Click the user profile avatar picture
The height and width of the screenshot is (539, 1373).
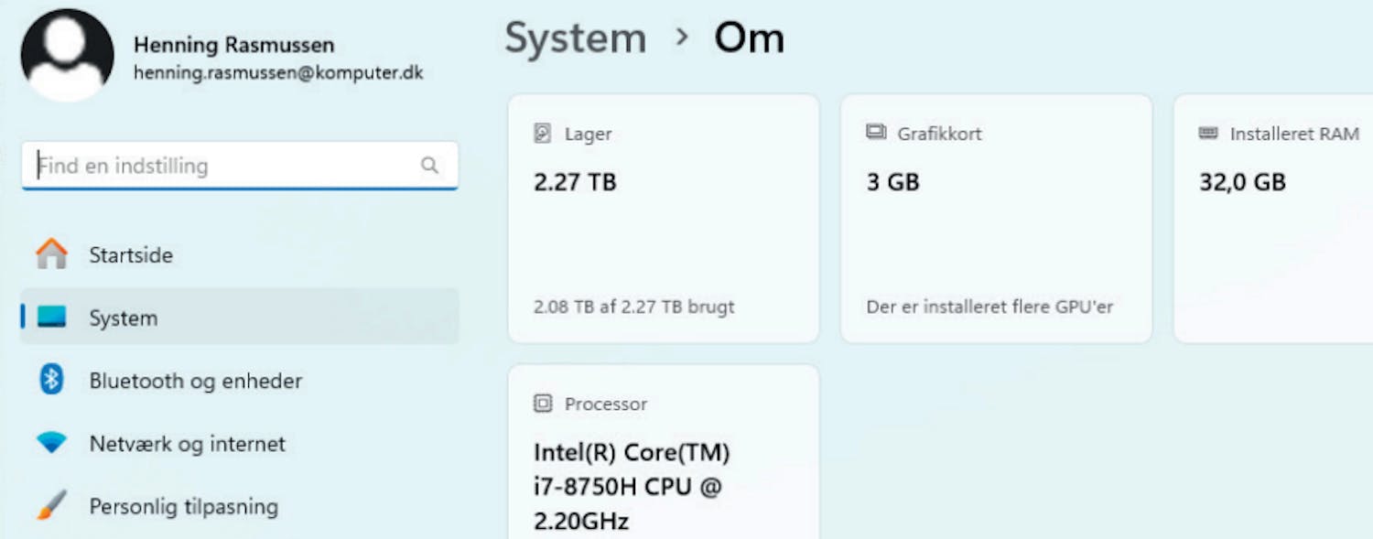tap(67, 55)
